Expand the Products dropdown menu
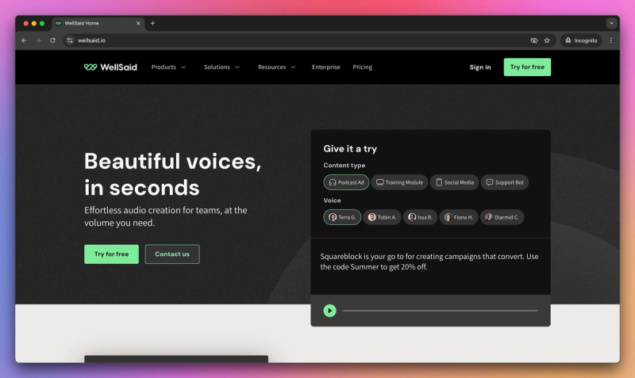Screen dimensions: 635x378 point(168,67)
